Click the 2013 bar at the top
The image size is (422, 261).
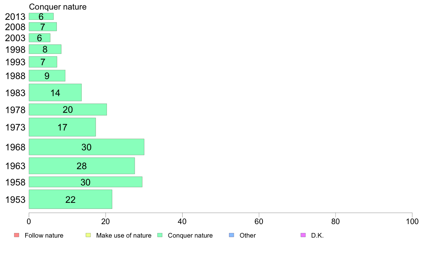click(41, 16)
